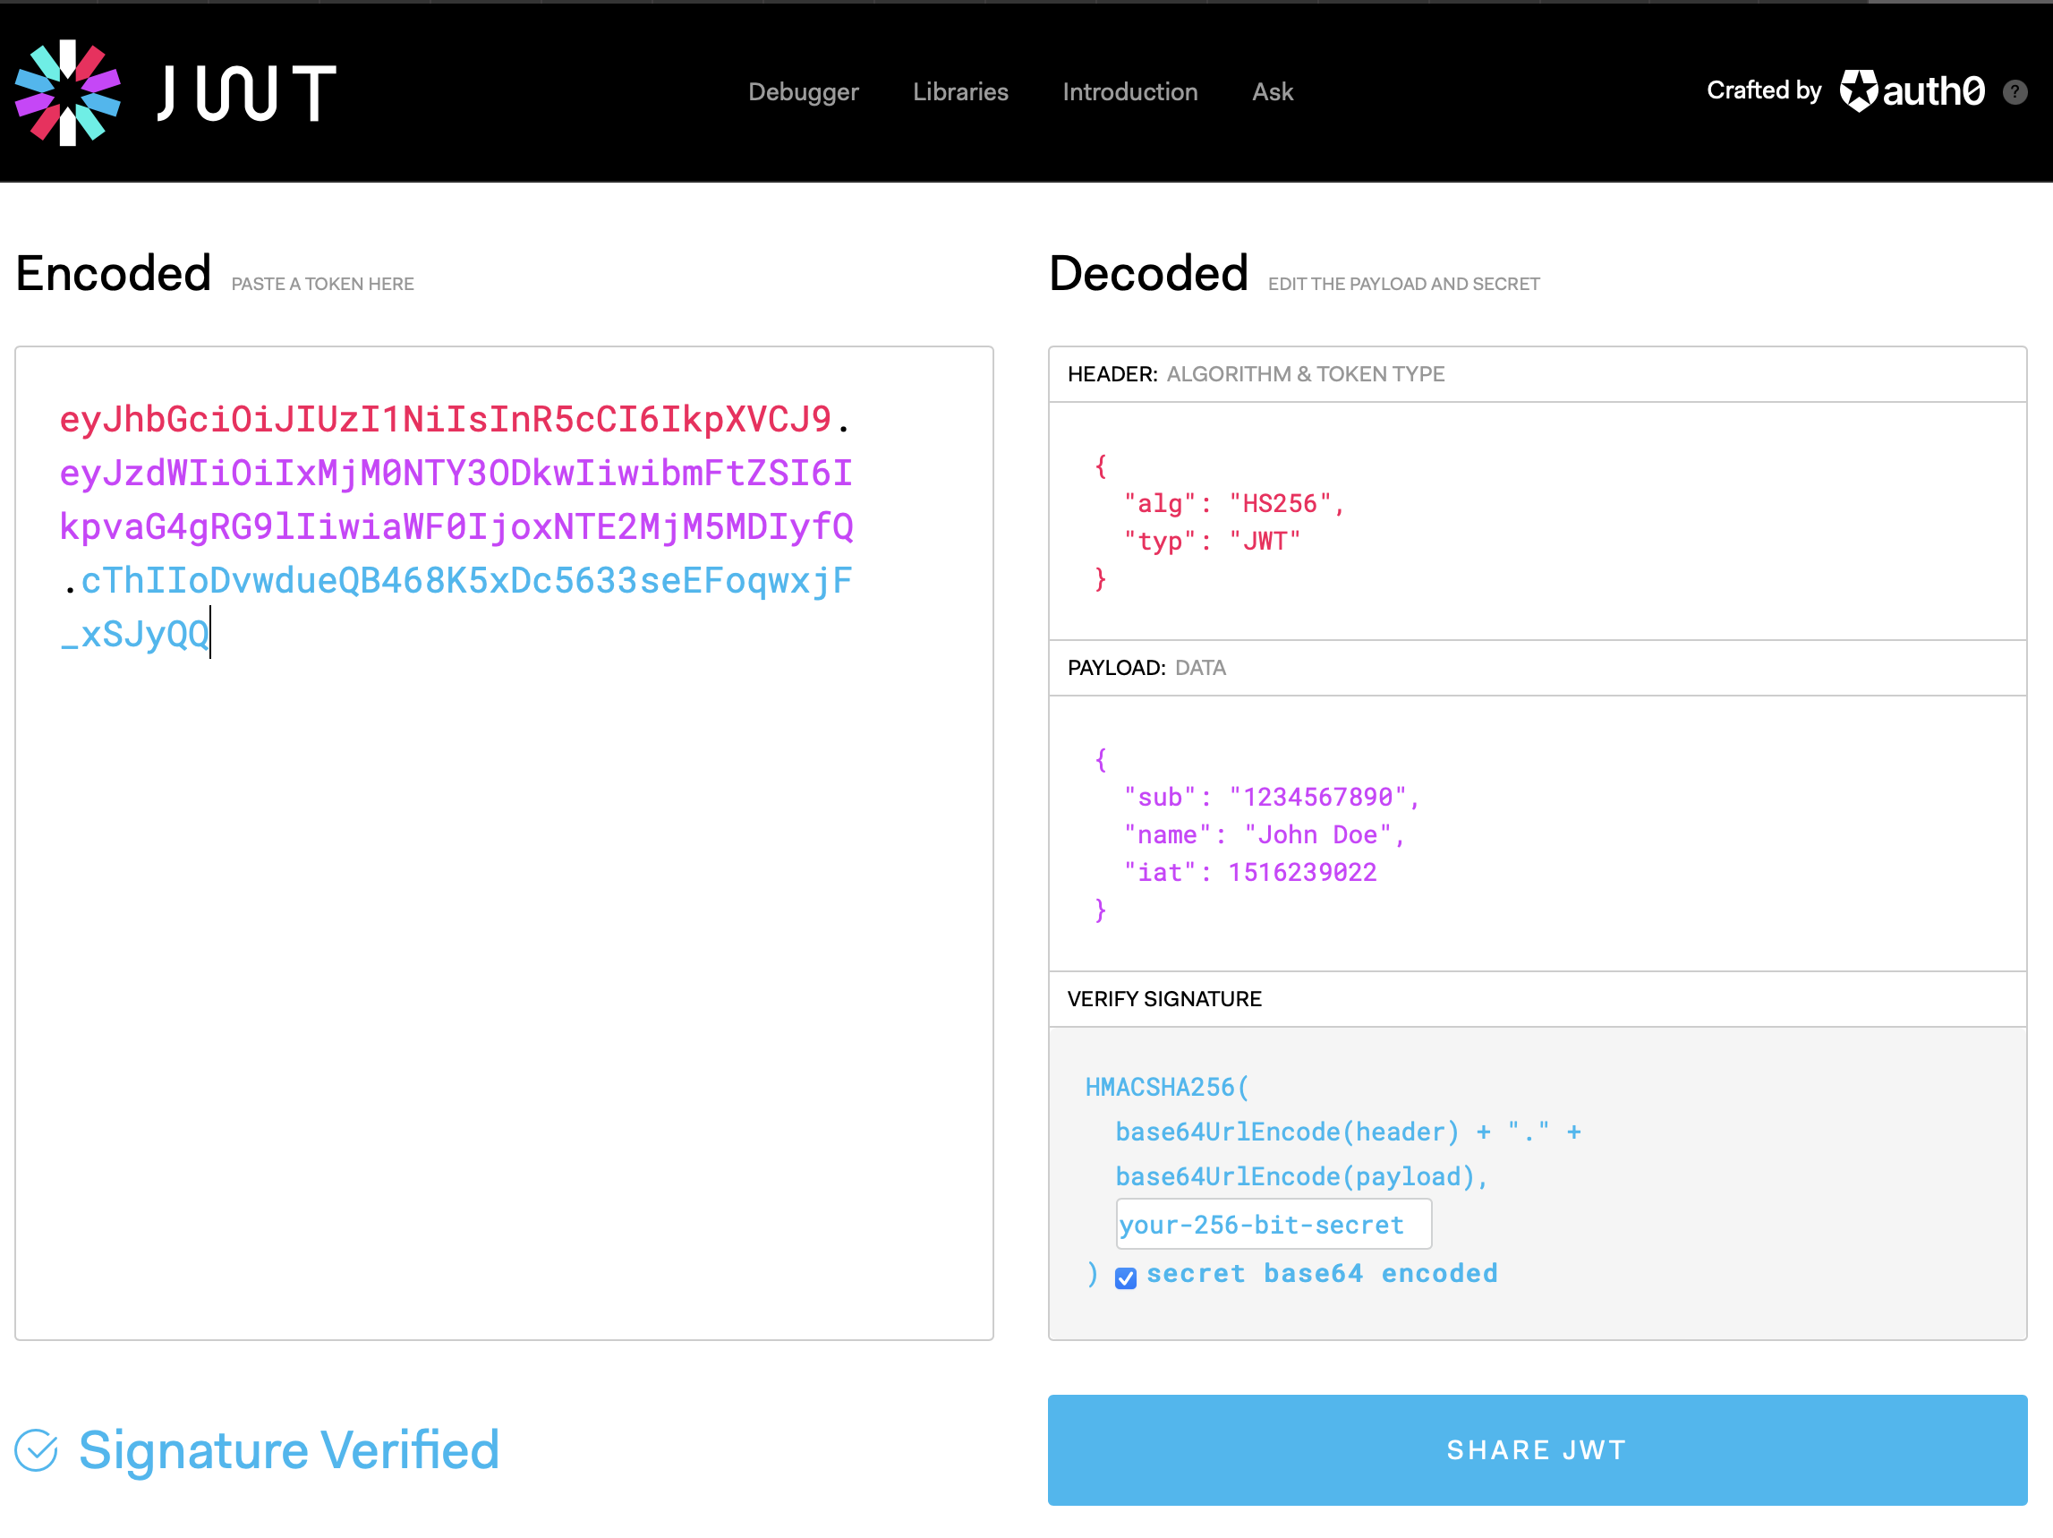2053x1538 pixels.
Task: Click the purple payload token line starting eyJzdWIi
Action: tap(456, 474)
